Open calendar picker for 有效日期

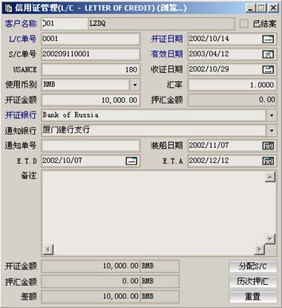click(268, 54)
